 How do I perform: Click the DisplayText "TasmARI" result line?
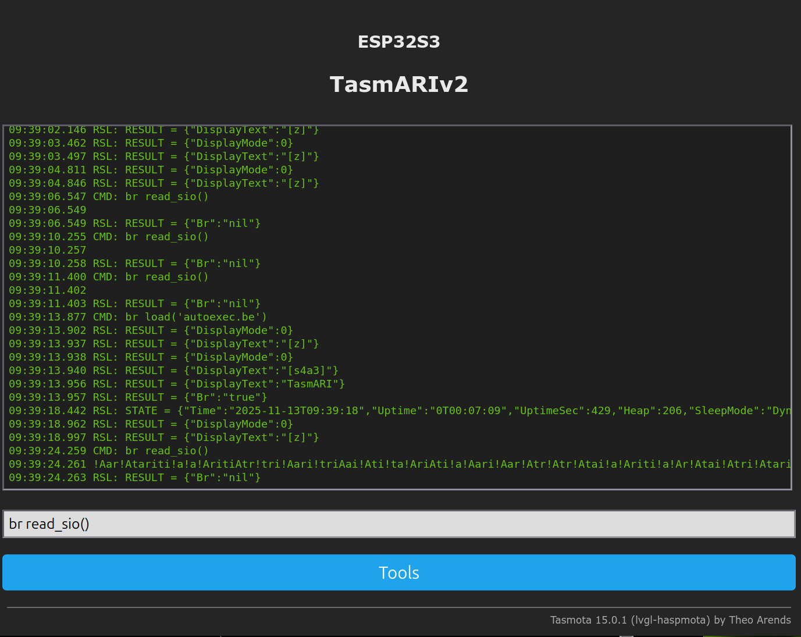pos(176,384)
